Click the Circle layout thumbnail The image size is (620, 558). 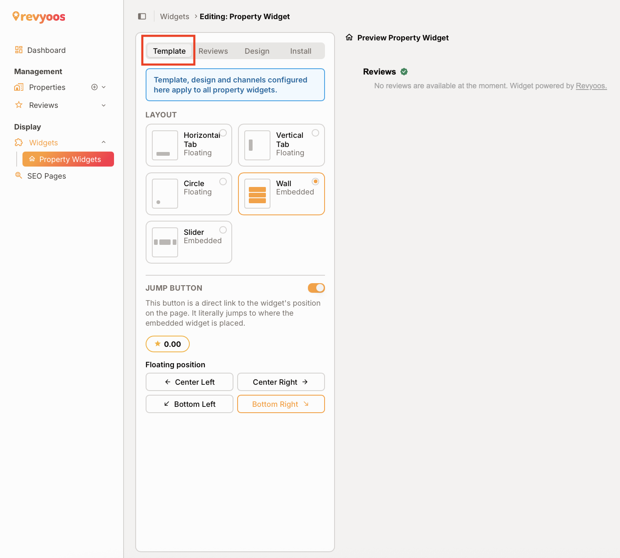(x=165, y=194)
